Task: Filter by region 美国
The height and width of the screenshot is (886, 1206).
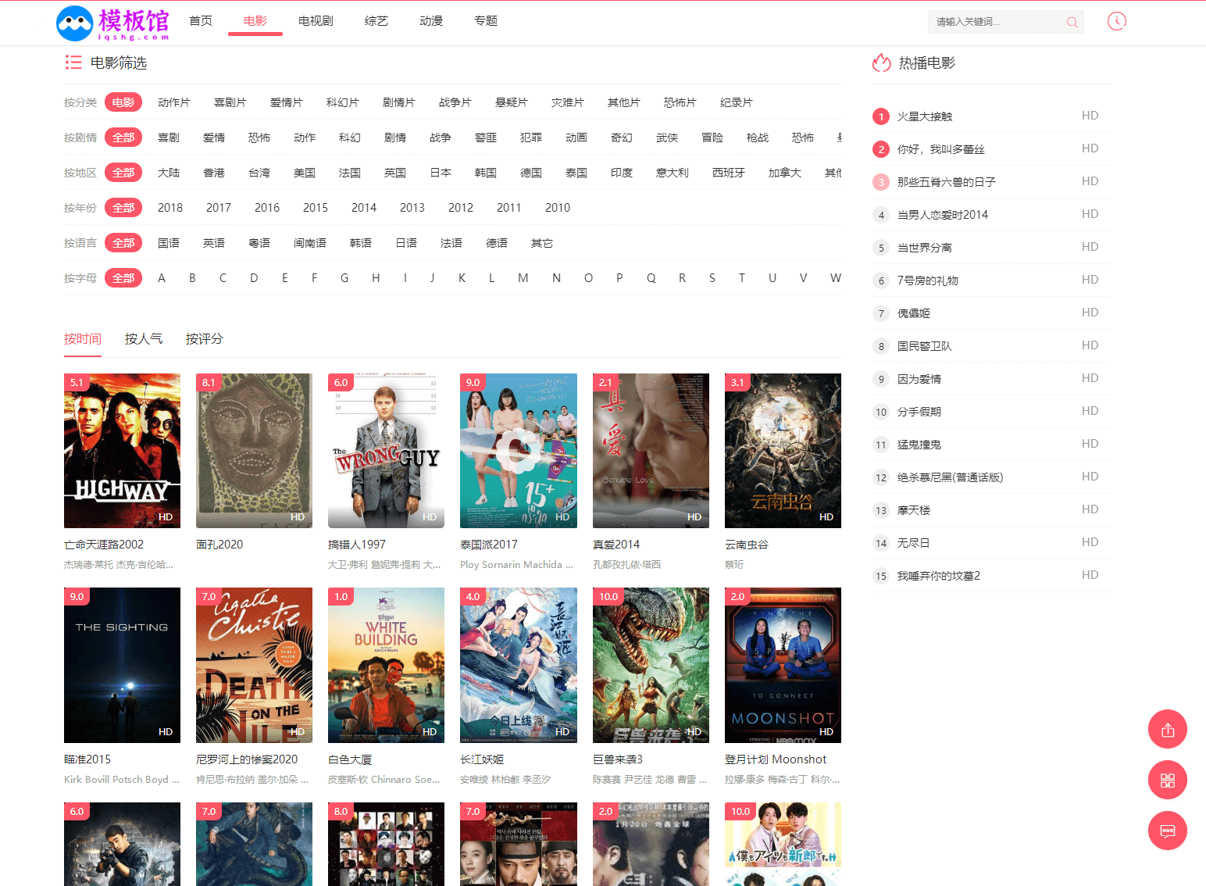Action: (304, 173)
